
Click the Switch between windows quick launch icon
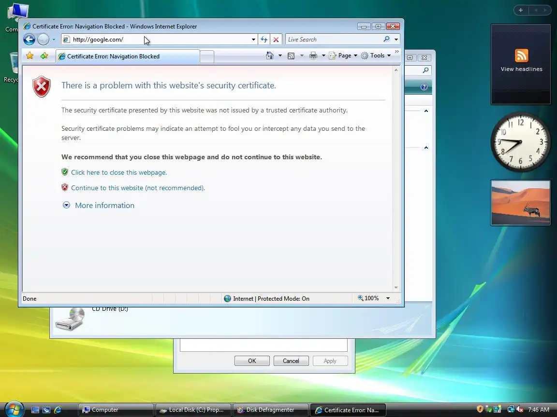click(46, 410)
